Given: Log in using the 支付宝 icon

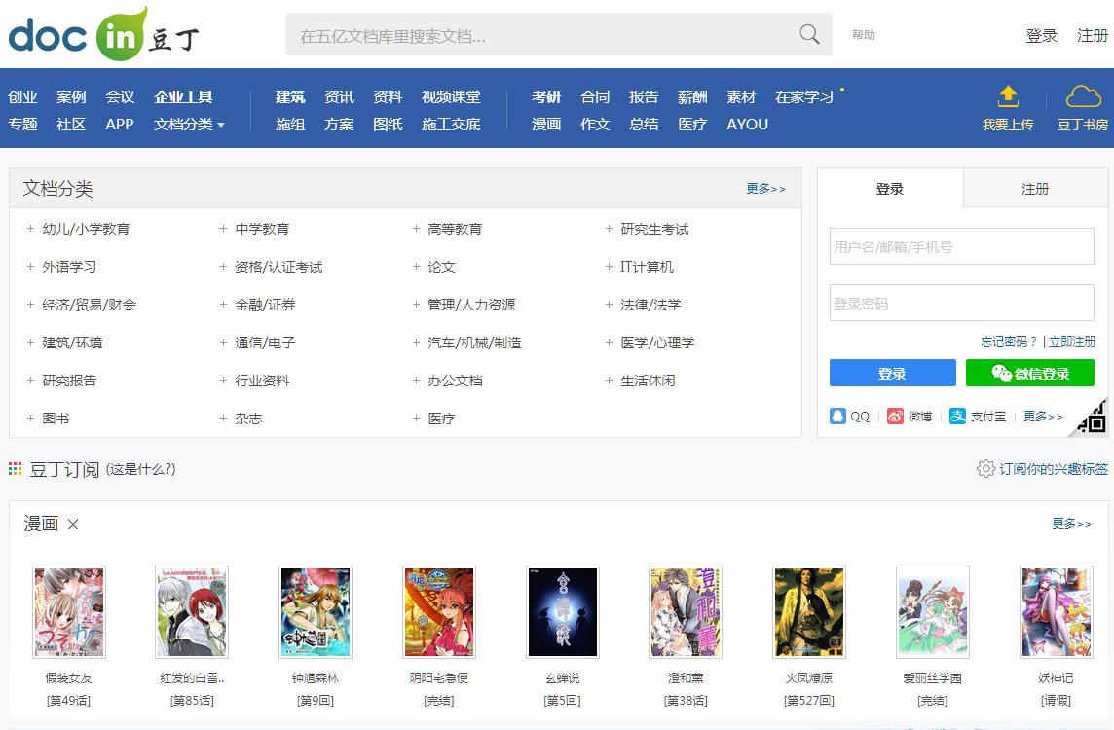Looking at the screenshot, I should click(x=958, y=417).
